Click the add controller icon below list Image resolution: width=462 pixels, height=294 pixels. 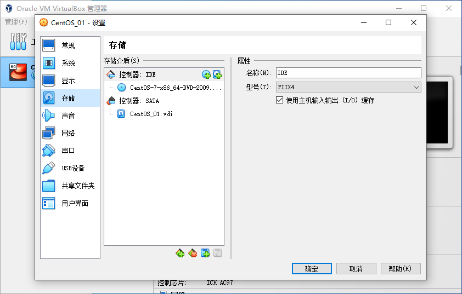tap(180, 253)
